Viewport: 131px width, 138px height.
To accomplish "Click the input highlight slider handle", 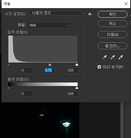I will pos(77,65).
